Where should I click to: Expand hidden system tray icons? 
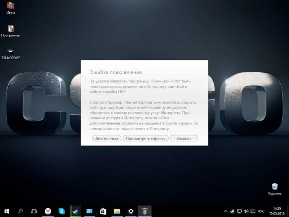point(226,211)
